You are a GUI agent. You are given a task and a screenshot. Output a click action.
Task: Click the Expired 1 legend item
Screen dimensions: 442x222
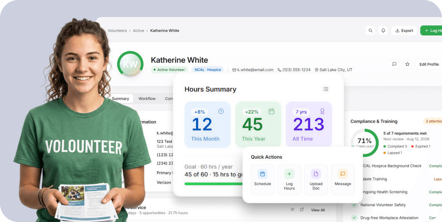pyautogui.click(x=421, y=146)
